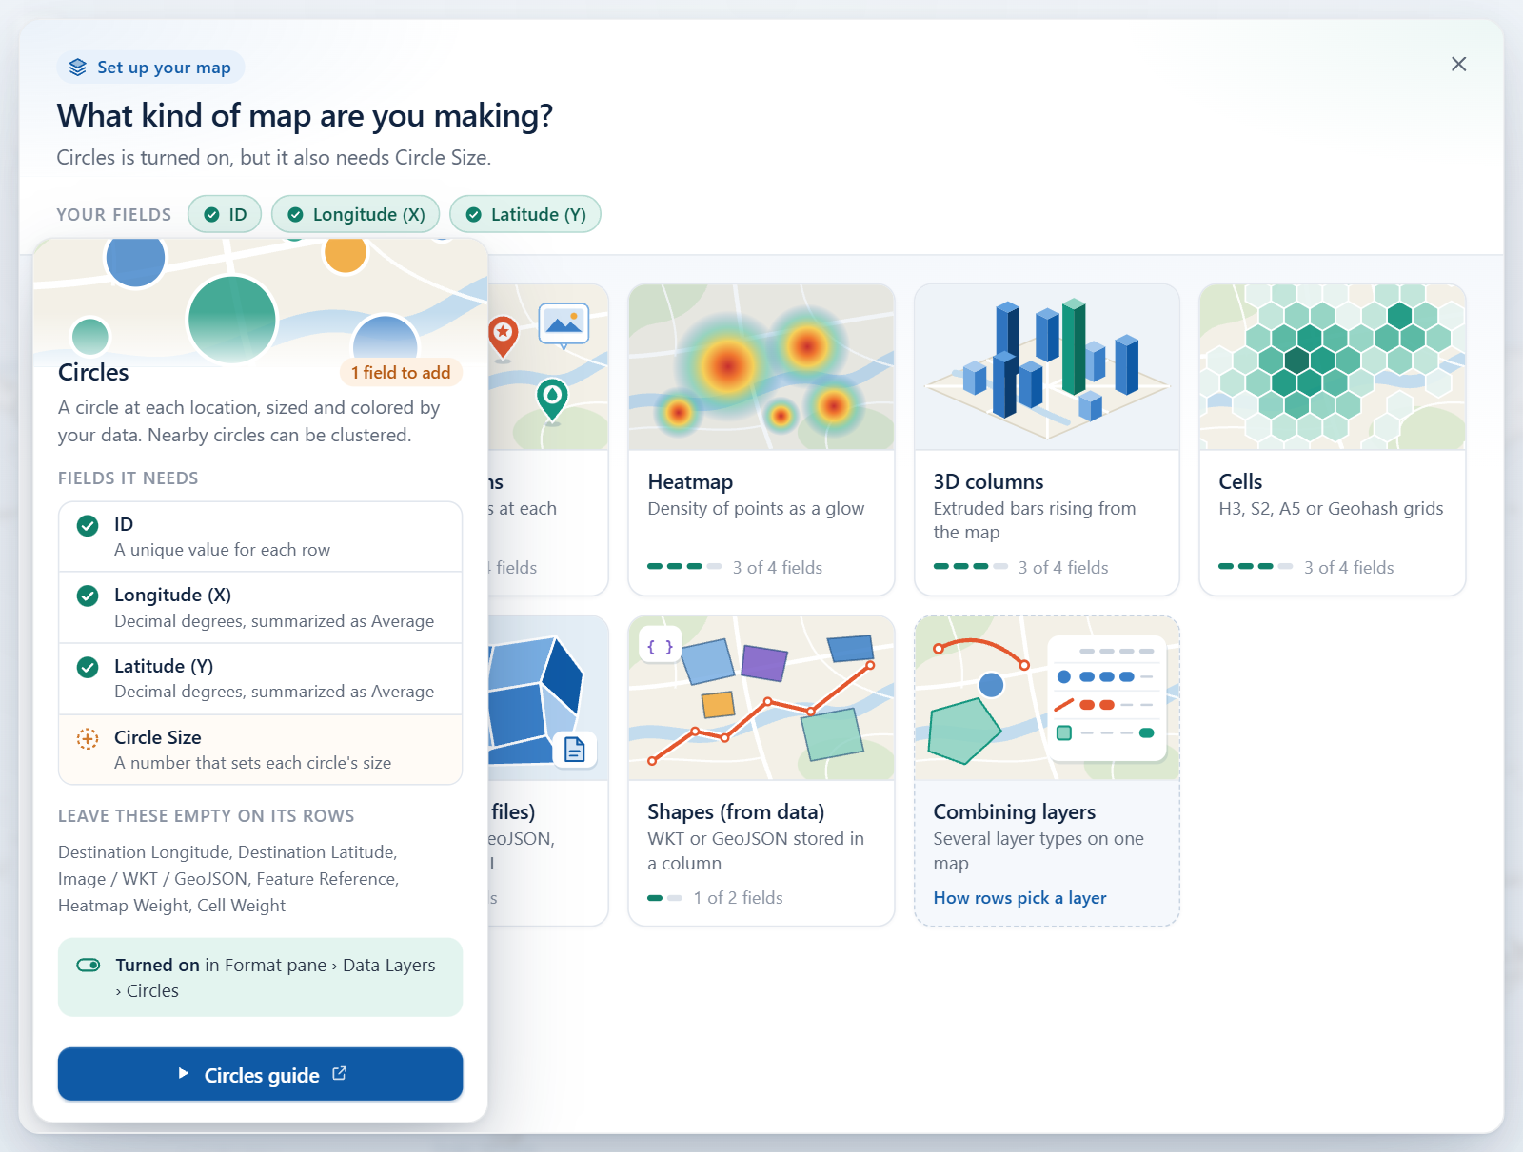The image size is (1523, 1152).
Task: Click the 3D columns 3 of 4 fields indicator
Action: pos(1020,567)
